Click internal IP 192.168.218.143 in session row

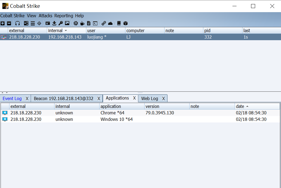tap(65, 37)
